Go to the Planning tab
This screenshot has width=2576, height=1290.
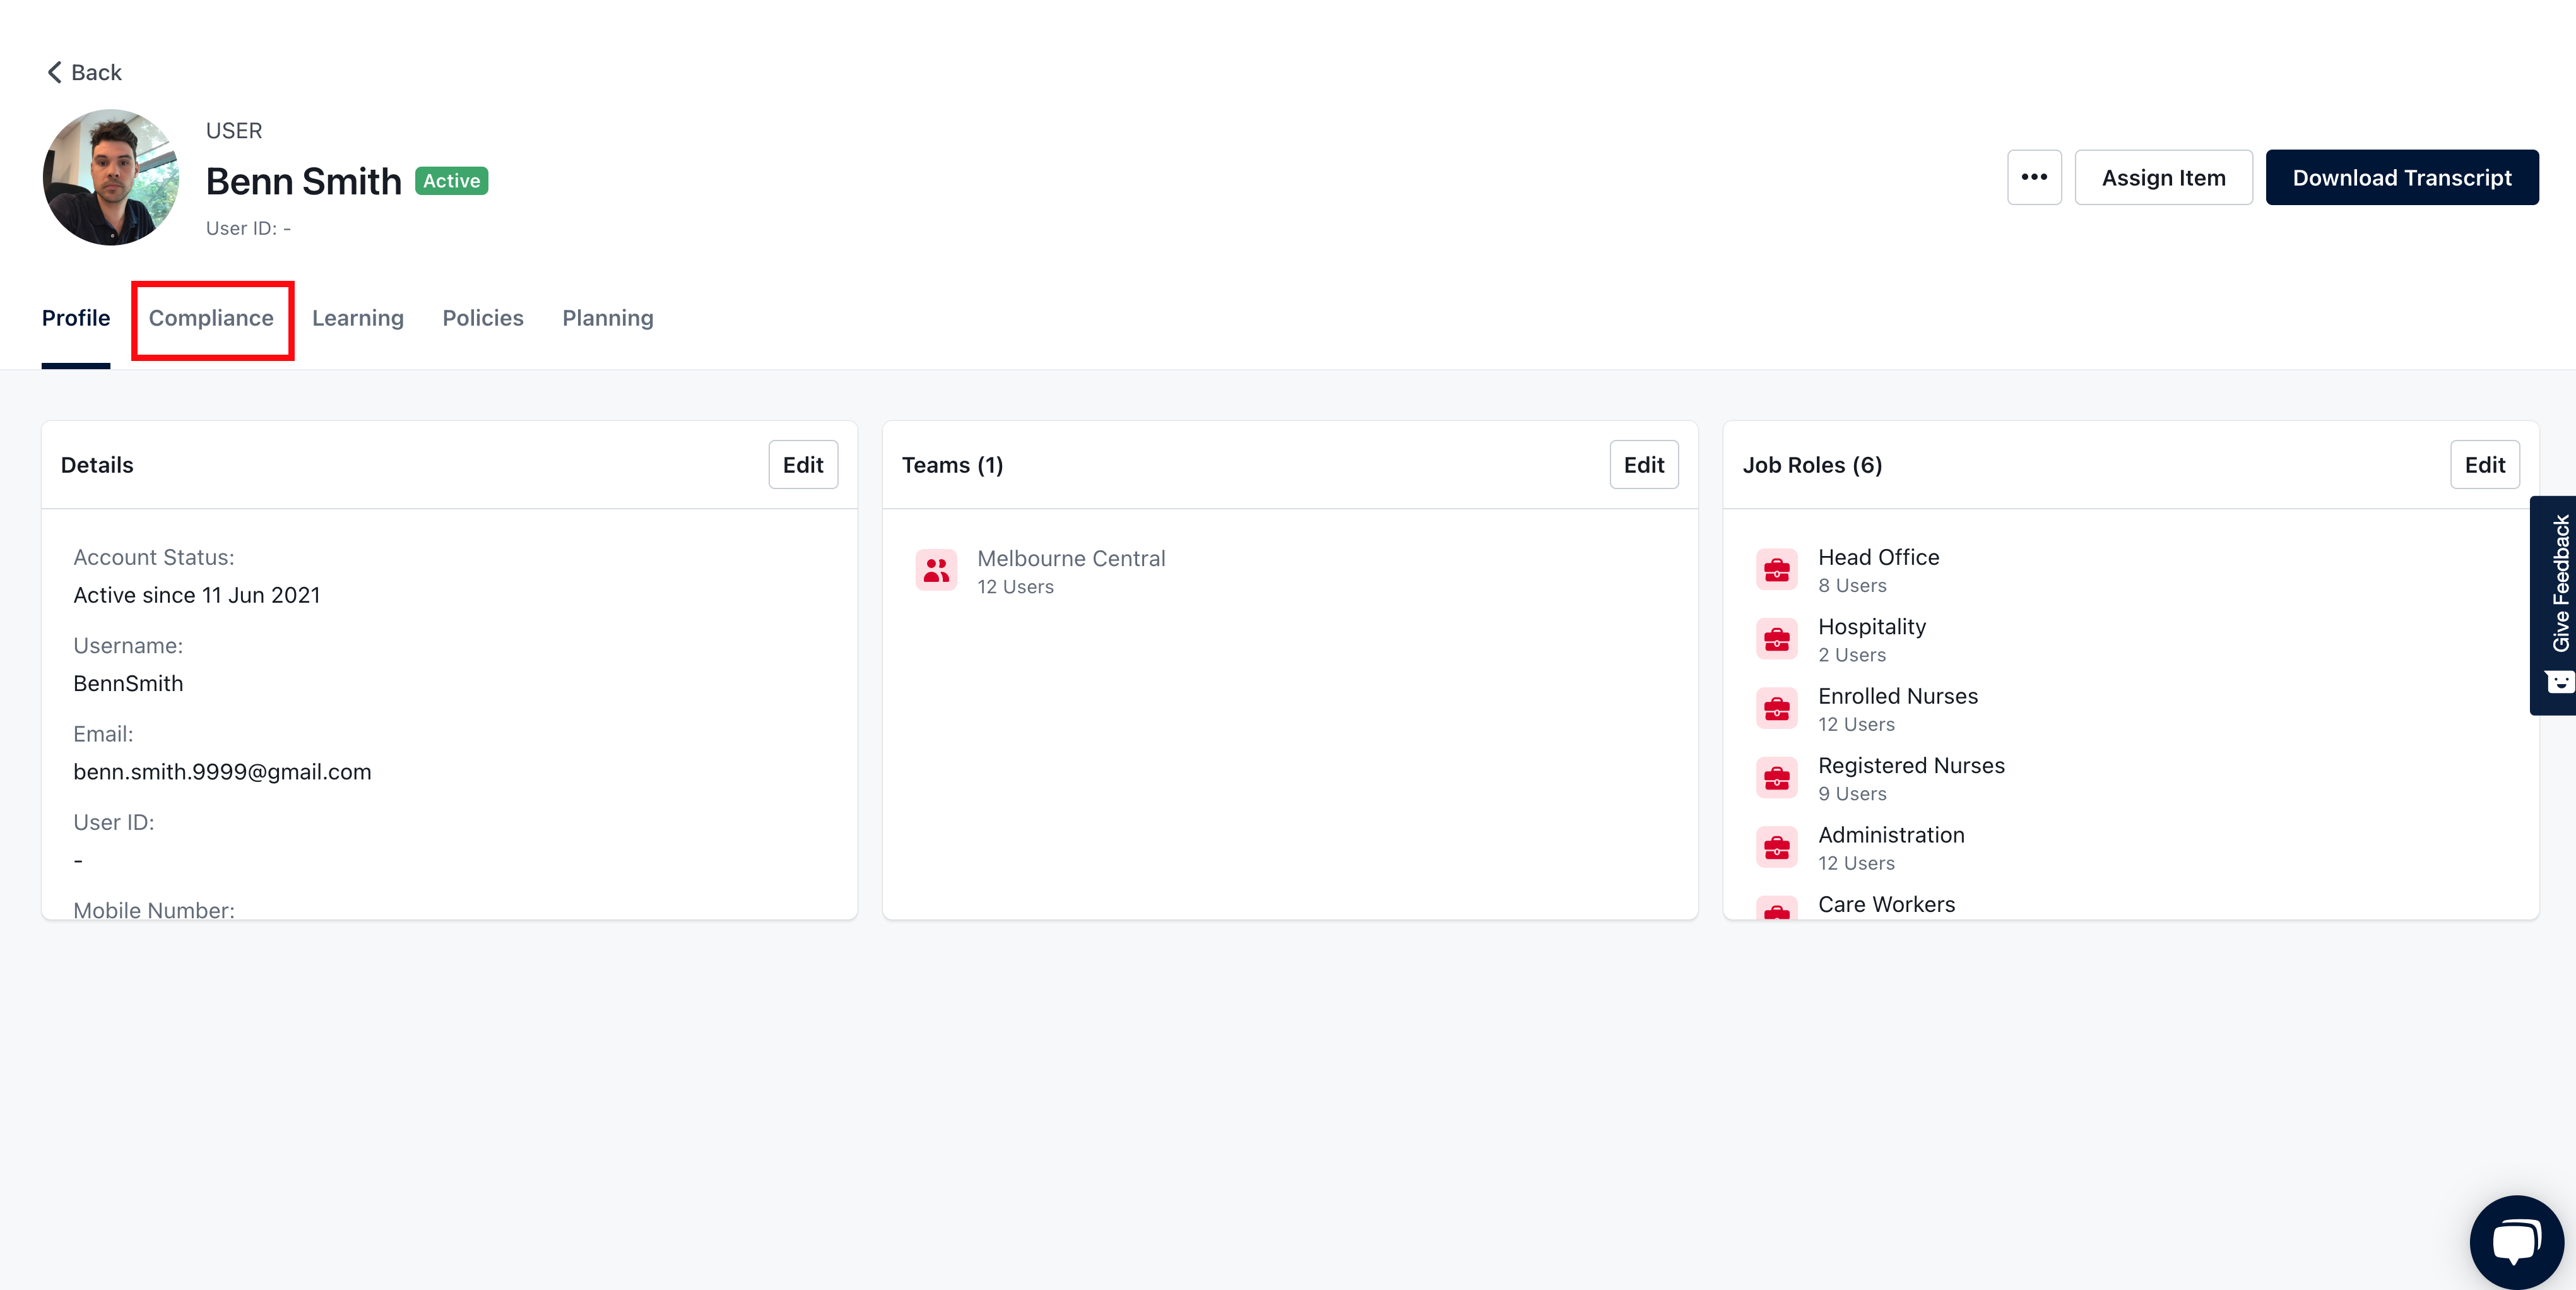pos(607,318)
